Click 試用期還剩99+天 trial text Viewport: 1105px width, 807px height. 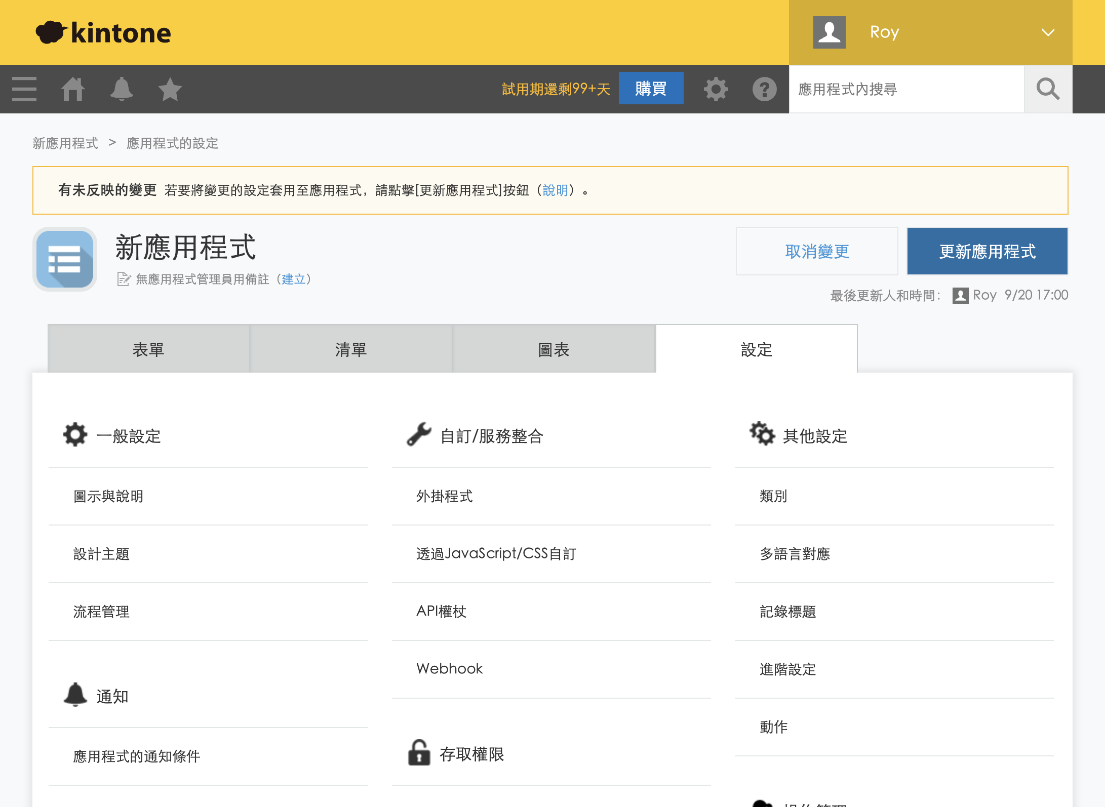[x=556, y=89]
